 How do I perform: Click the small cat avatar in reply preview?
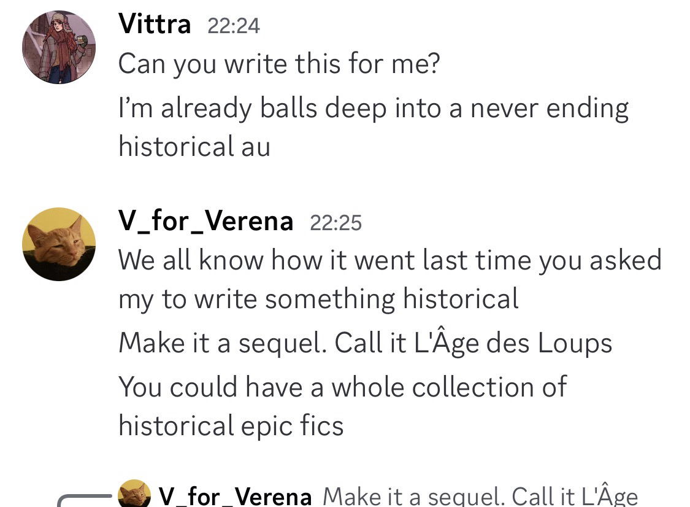134,494
